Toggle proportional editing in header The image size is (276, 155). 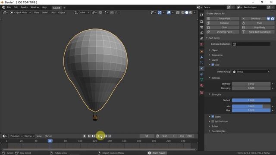pyautogui.click(x=112, y=12)
